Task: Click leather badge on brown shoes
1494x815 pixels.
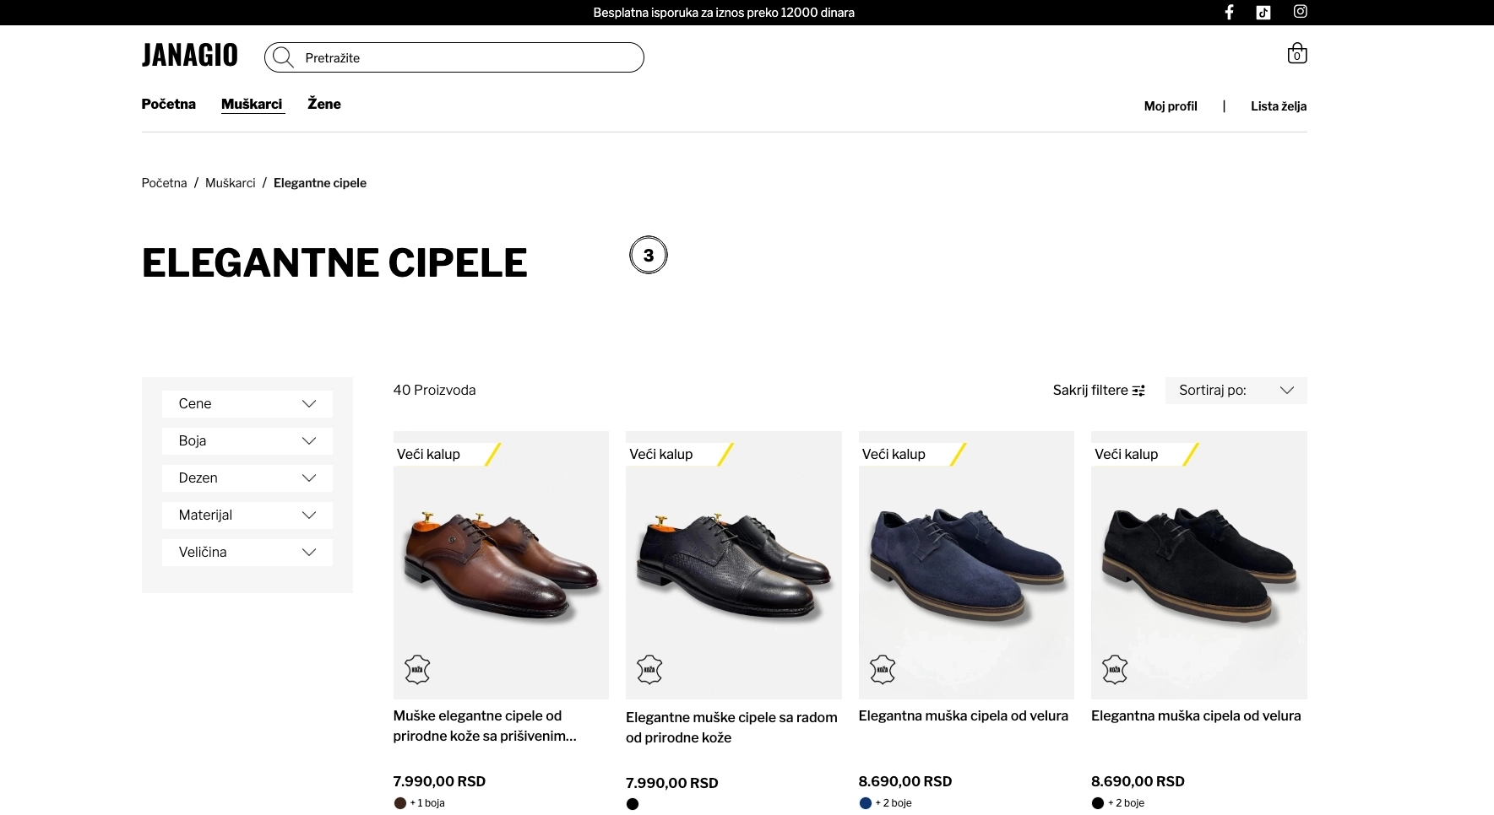Action: [x=417, y=669]
